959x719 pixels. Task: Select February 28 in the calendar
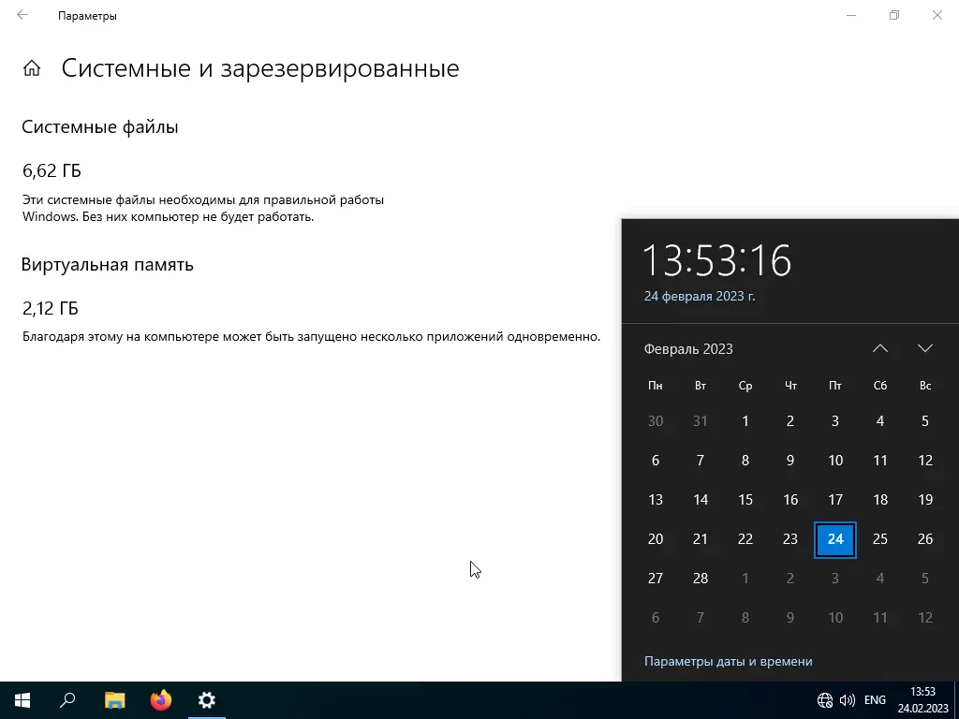701,579
